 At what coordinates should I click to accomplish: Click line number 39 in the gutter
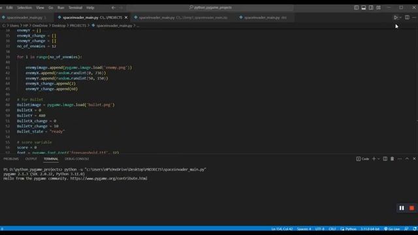coord(8,57)
